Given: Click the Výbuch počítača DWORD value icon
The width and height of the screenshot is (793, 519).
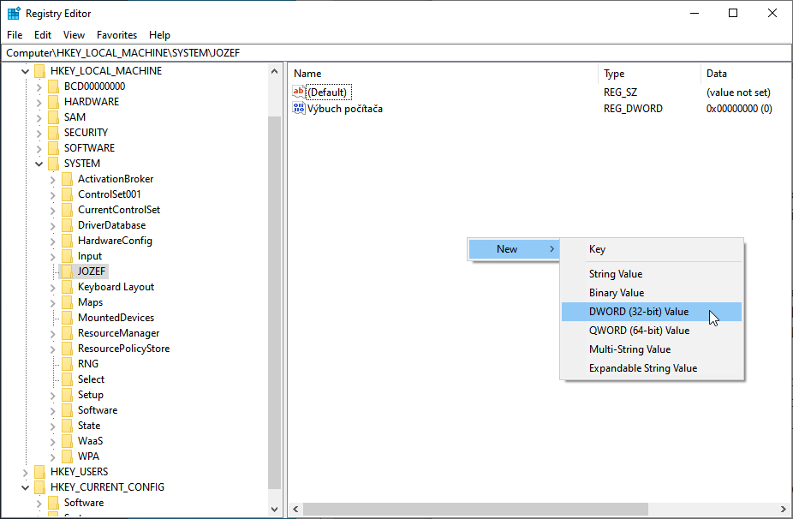Looking at the screenshot, I should click(x=299, y=109).
